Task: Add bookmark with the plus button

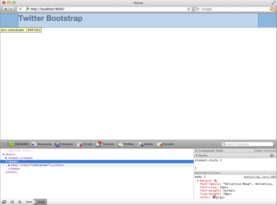Action: click(20, 9)
